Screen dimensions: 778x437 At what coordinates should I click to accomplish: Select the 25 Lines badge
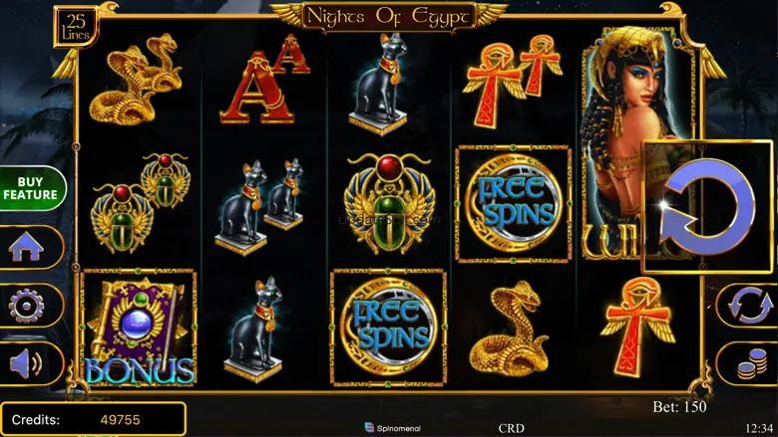[76, 28]
